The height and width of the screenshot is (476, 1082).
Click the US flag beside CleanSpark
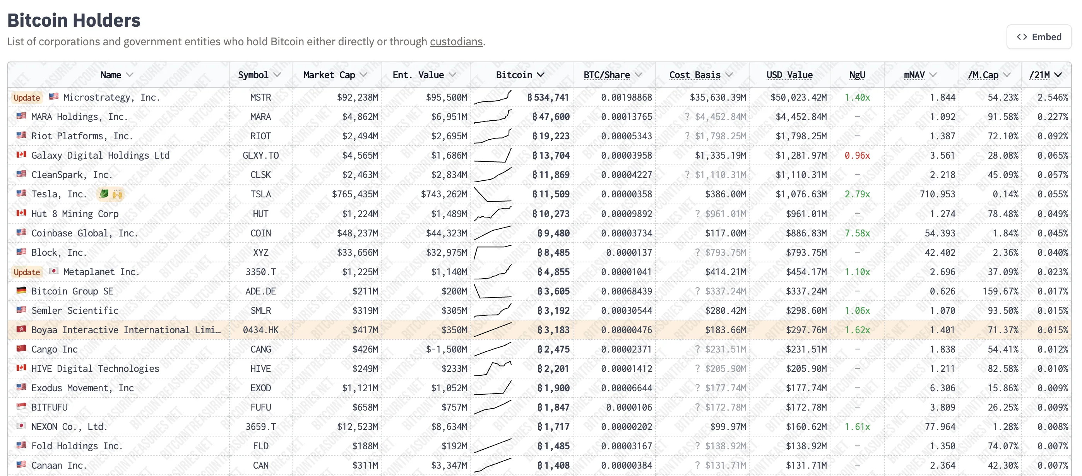coord(21,173)
